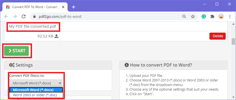Click the Settings gears icon
This screenshot has width=236, height=100.
point(12,65)
